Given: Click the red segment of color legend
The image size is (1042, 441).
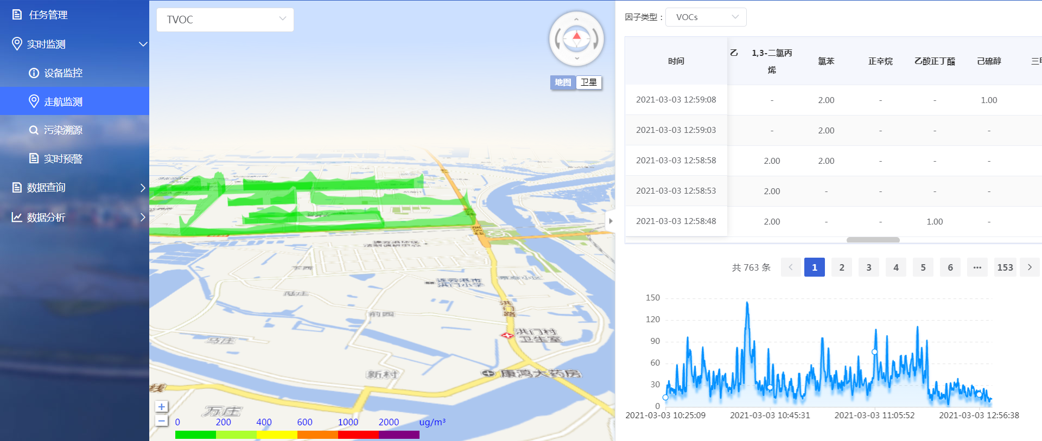Looking at the screenshot, I should (358, 434).
